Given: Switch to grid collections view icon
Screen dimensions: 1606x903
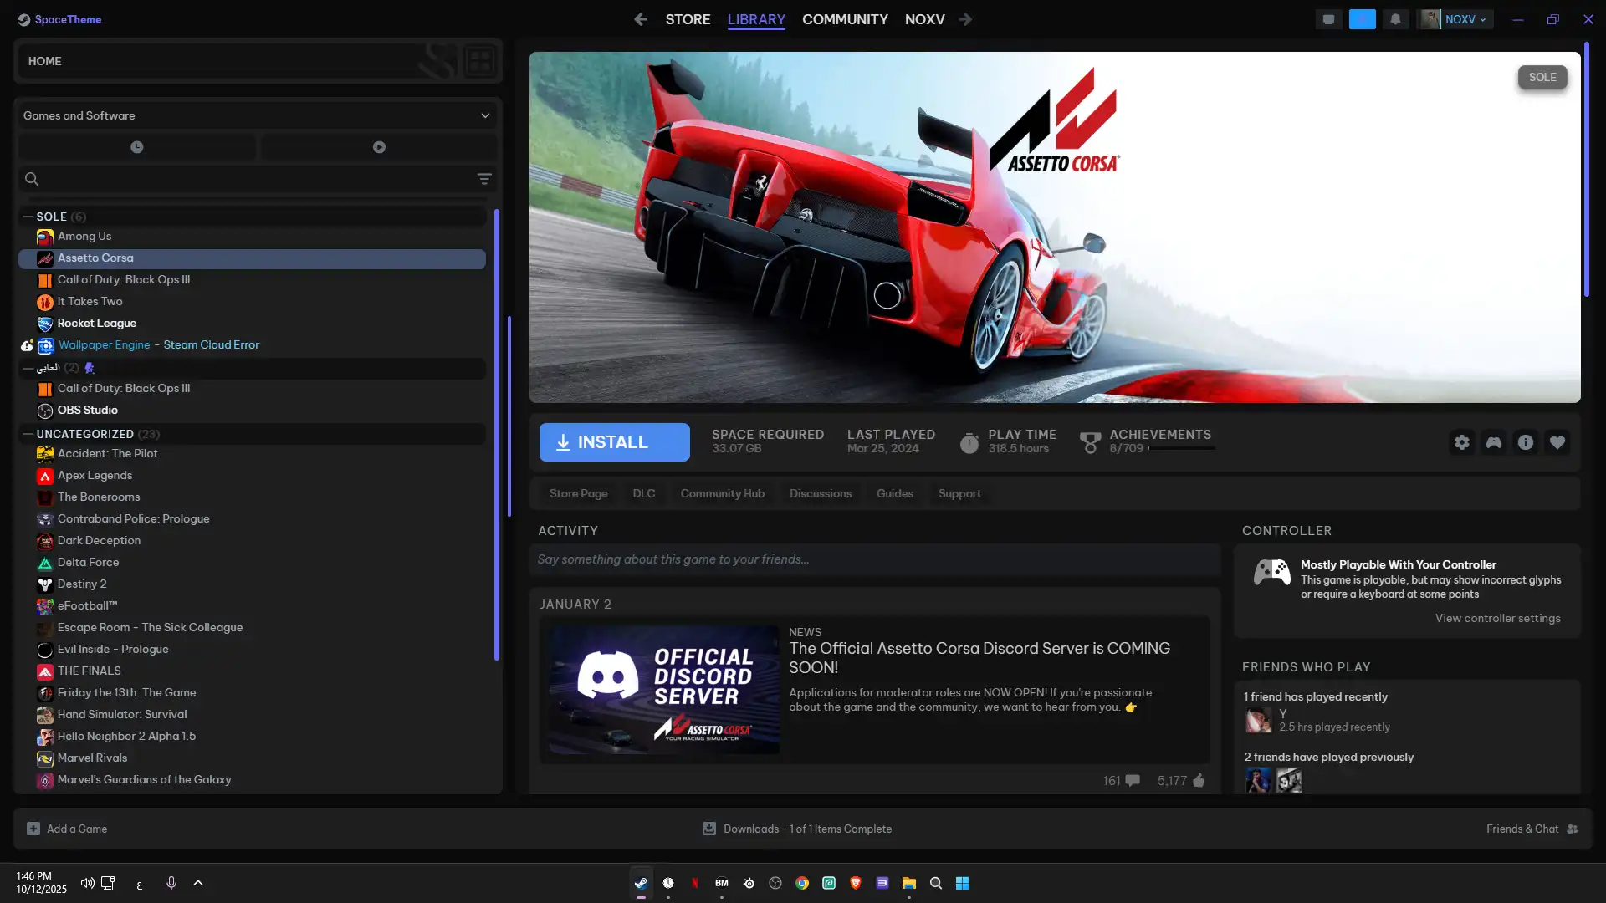Looking at the screenshot, I should (479, 61).
